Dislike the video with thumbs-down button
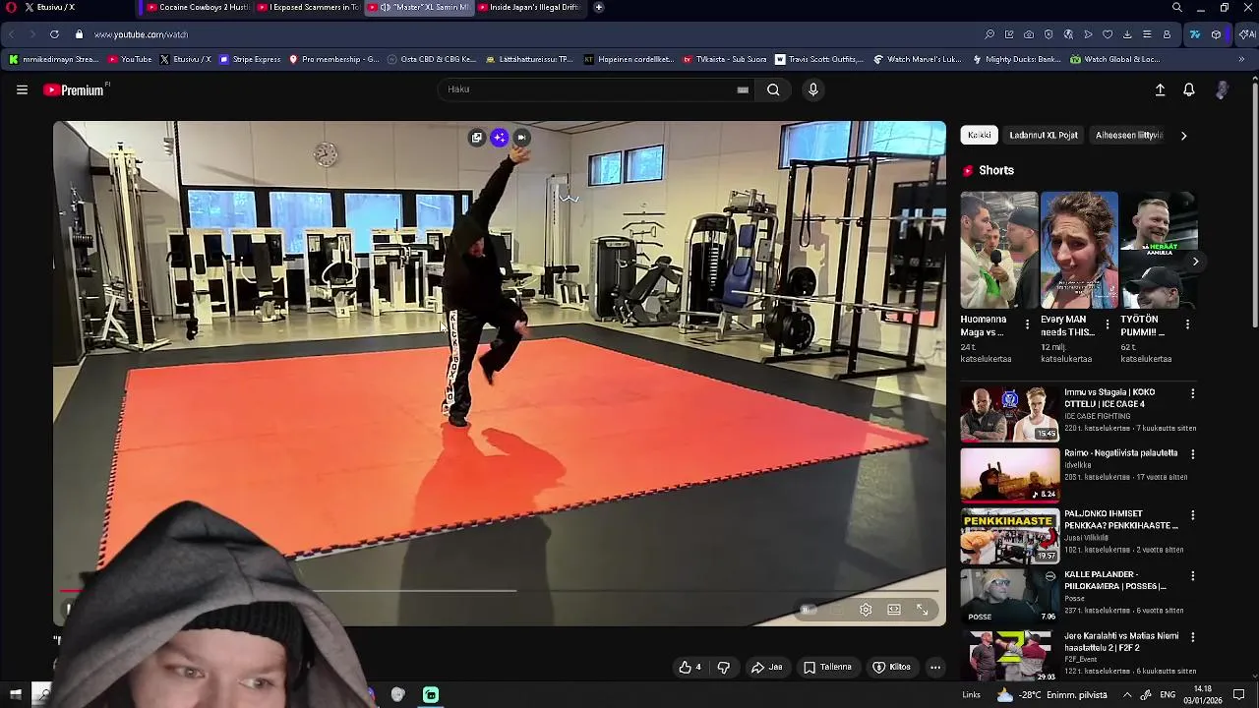This screenshot has width=1259, height=708. point(724,667)
